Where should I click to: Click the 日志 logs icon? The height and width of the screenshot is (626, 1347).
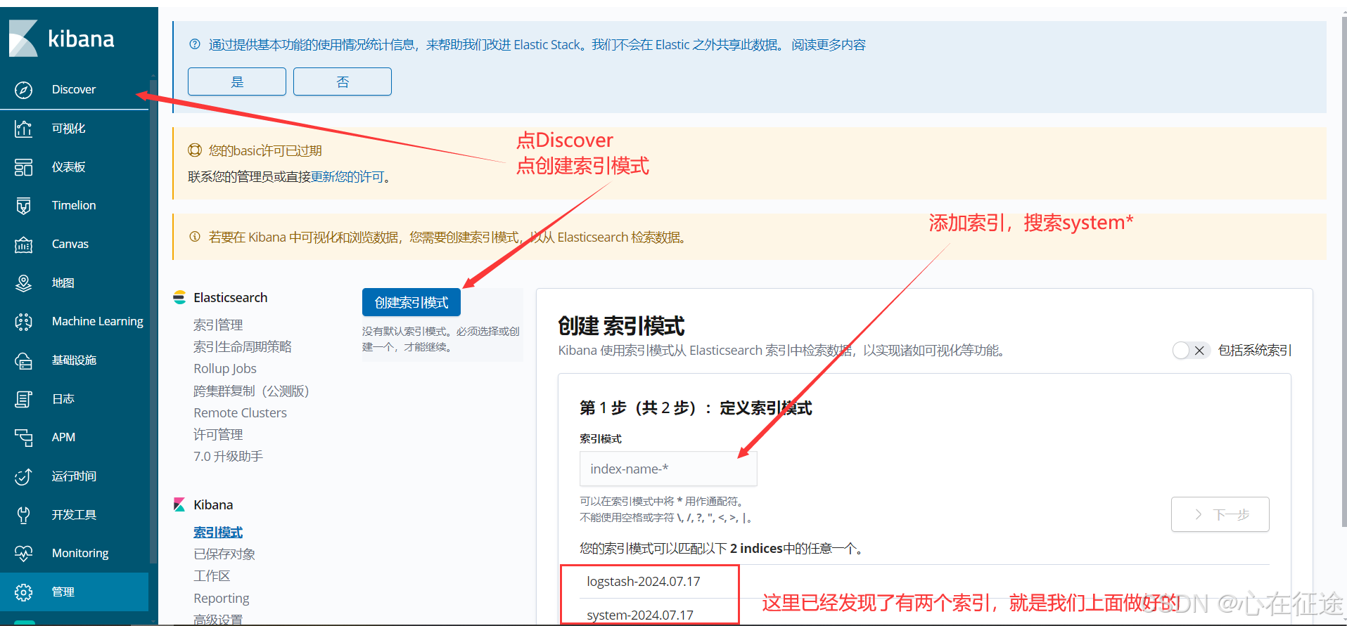pos(23,399)
